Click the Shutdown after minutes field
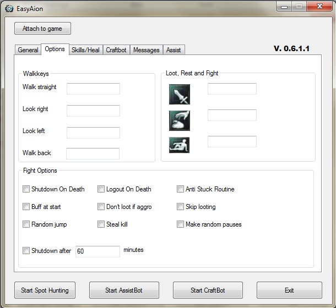Viewport: 336px width, 308px height. point(97,251)
